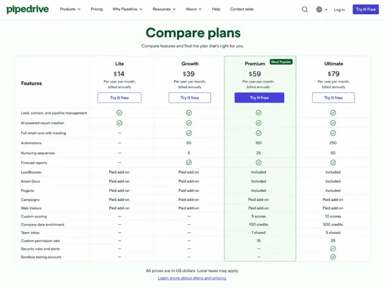Screen dimensions: 385x288
Task: Click Ultimate Web Visitors Paid add-on cell
Action: pos(333,208)
